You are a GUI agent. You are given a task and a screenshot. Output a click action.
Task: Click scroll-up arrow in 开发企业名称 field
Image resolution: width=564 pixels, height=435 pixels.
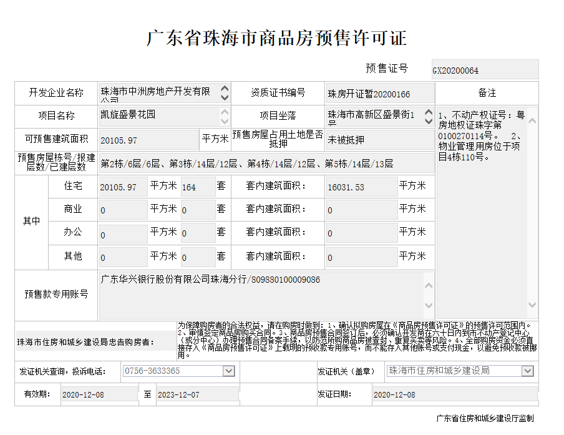225,88
